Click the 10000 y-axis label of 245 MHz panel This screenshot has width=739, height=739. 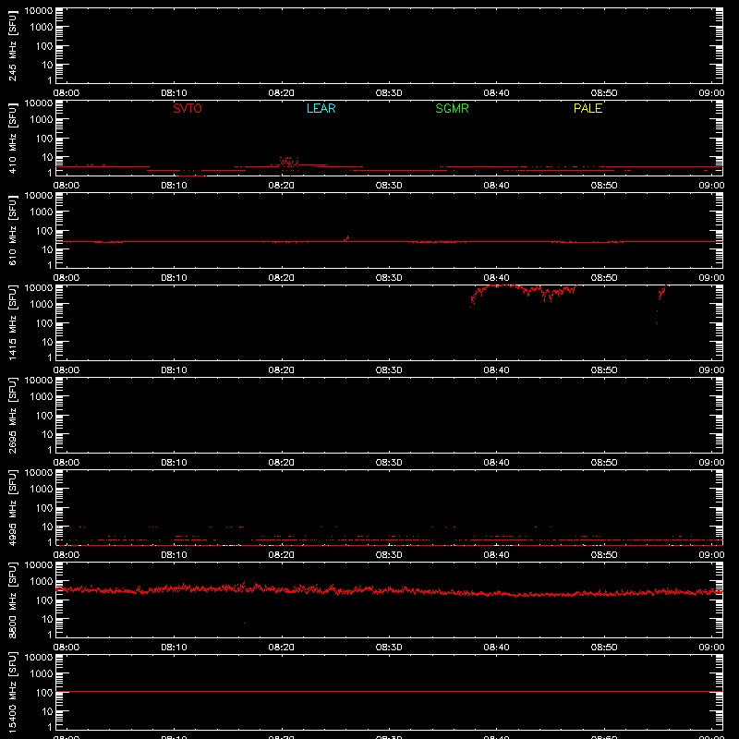tap(39, 11)
